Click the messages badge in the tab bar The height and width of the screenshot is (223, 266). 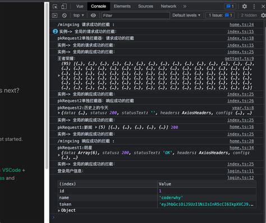point(230,7)
